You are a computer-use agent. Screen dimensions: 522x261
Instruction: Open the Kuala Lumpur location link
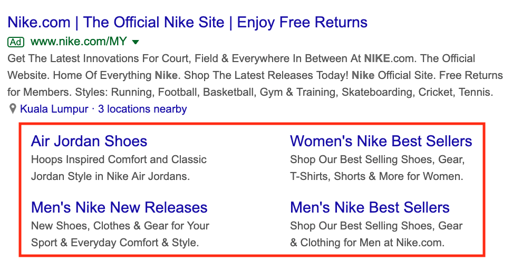(54, 109)
